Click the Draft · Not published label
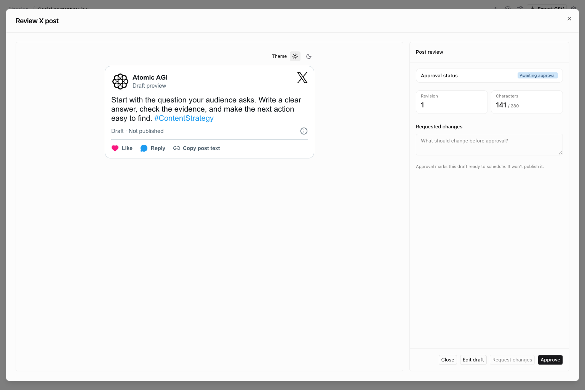The width and height of the screenshot is (585, 390). click(x=137, y=131)
